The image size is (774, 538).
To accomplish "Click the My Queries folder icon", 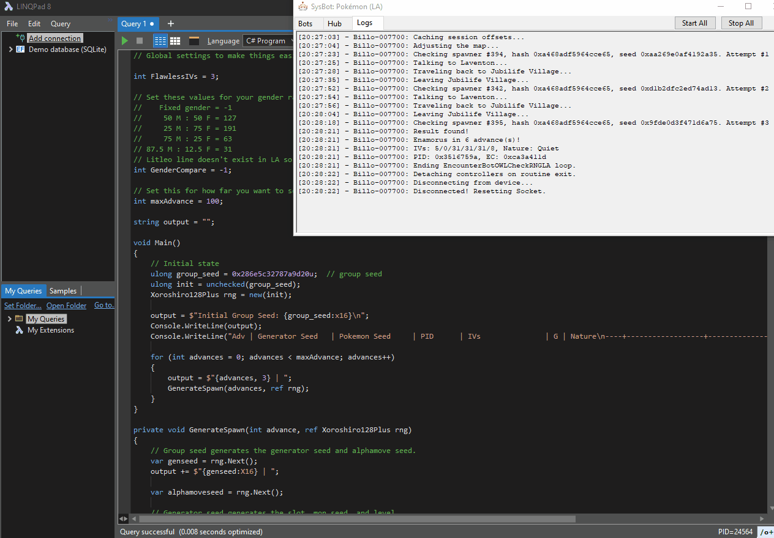I will click(x=19, y=319).
